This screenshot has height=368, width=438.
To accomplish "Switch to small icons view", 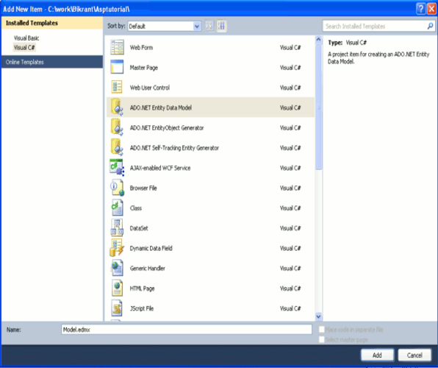I will coord(209,26).
